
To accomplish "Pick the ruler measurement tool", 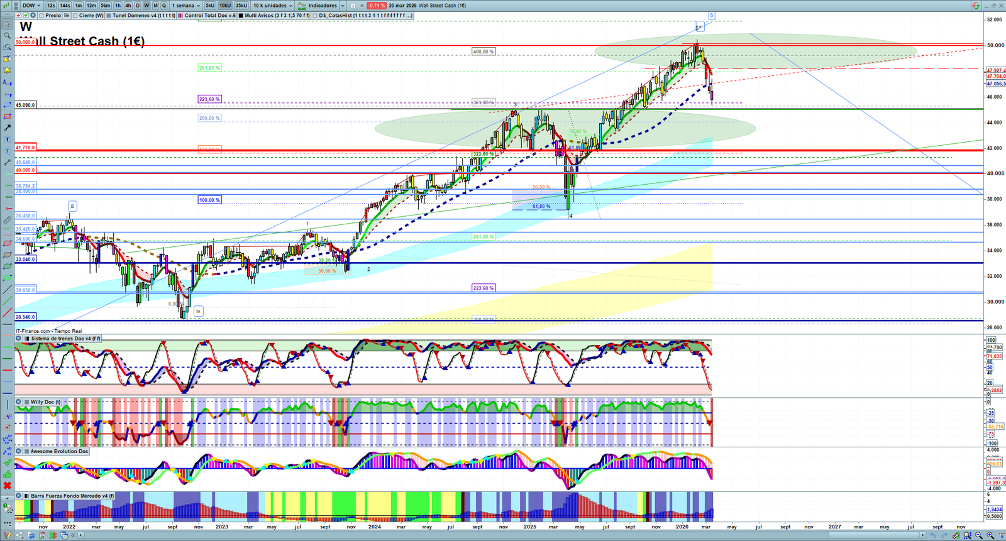I will click(x=7, y=221).
